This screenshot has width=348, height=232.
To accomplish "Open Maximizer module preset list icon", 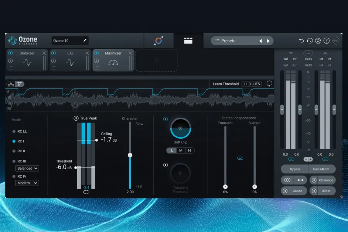I will coord(97,68).
